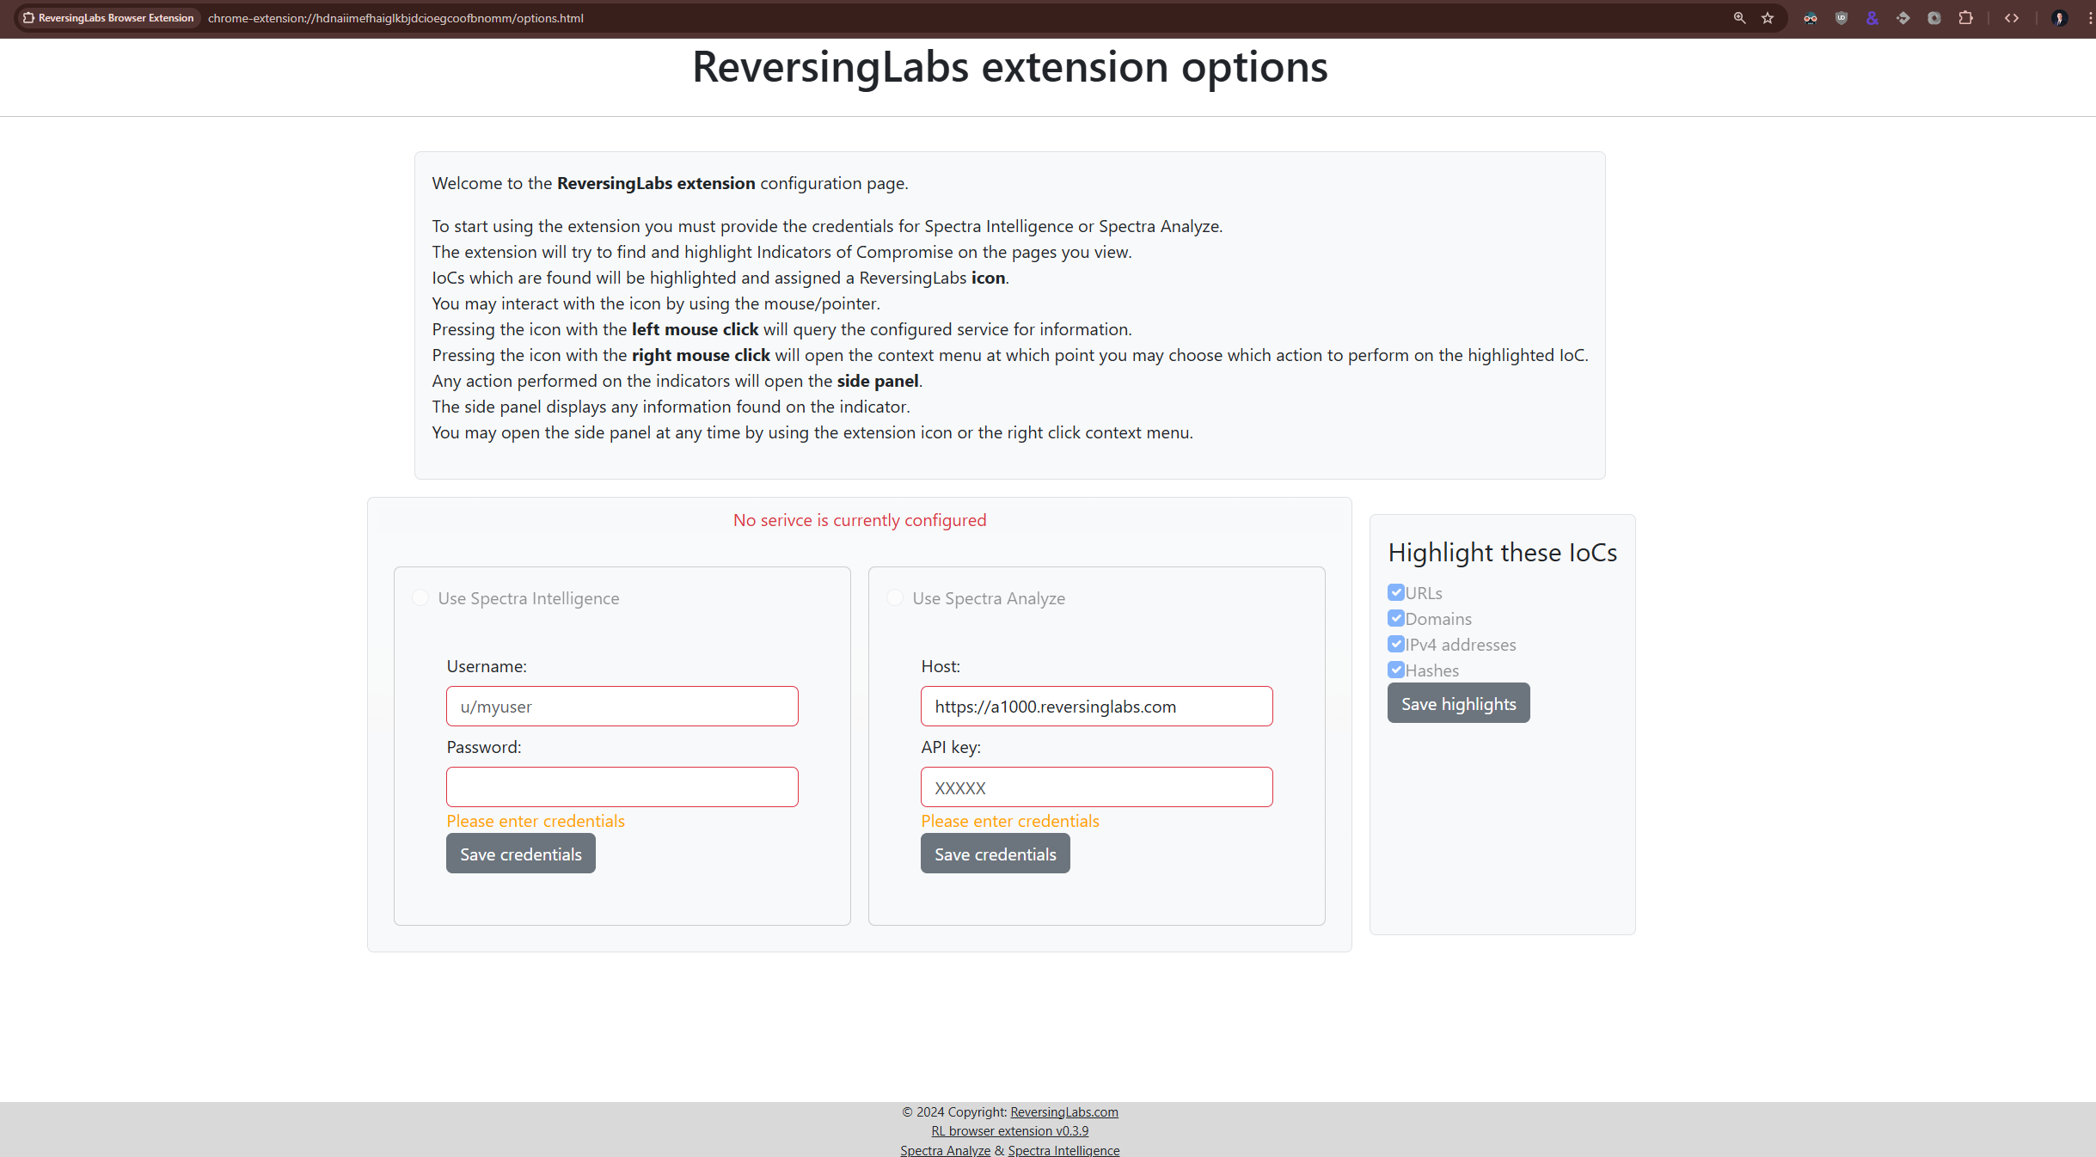
Task: Click the code brackets devtools icon
Action: point(2012,18)
